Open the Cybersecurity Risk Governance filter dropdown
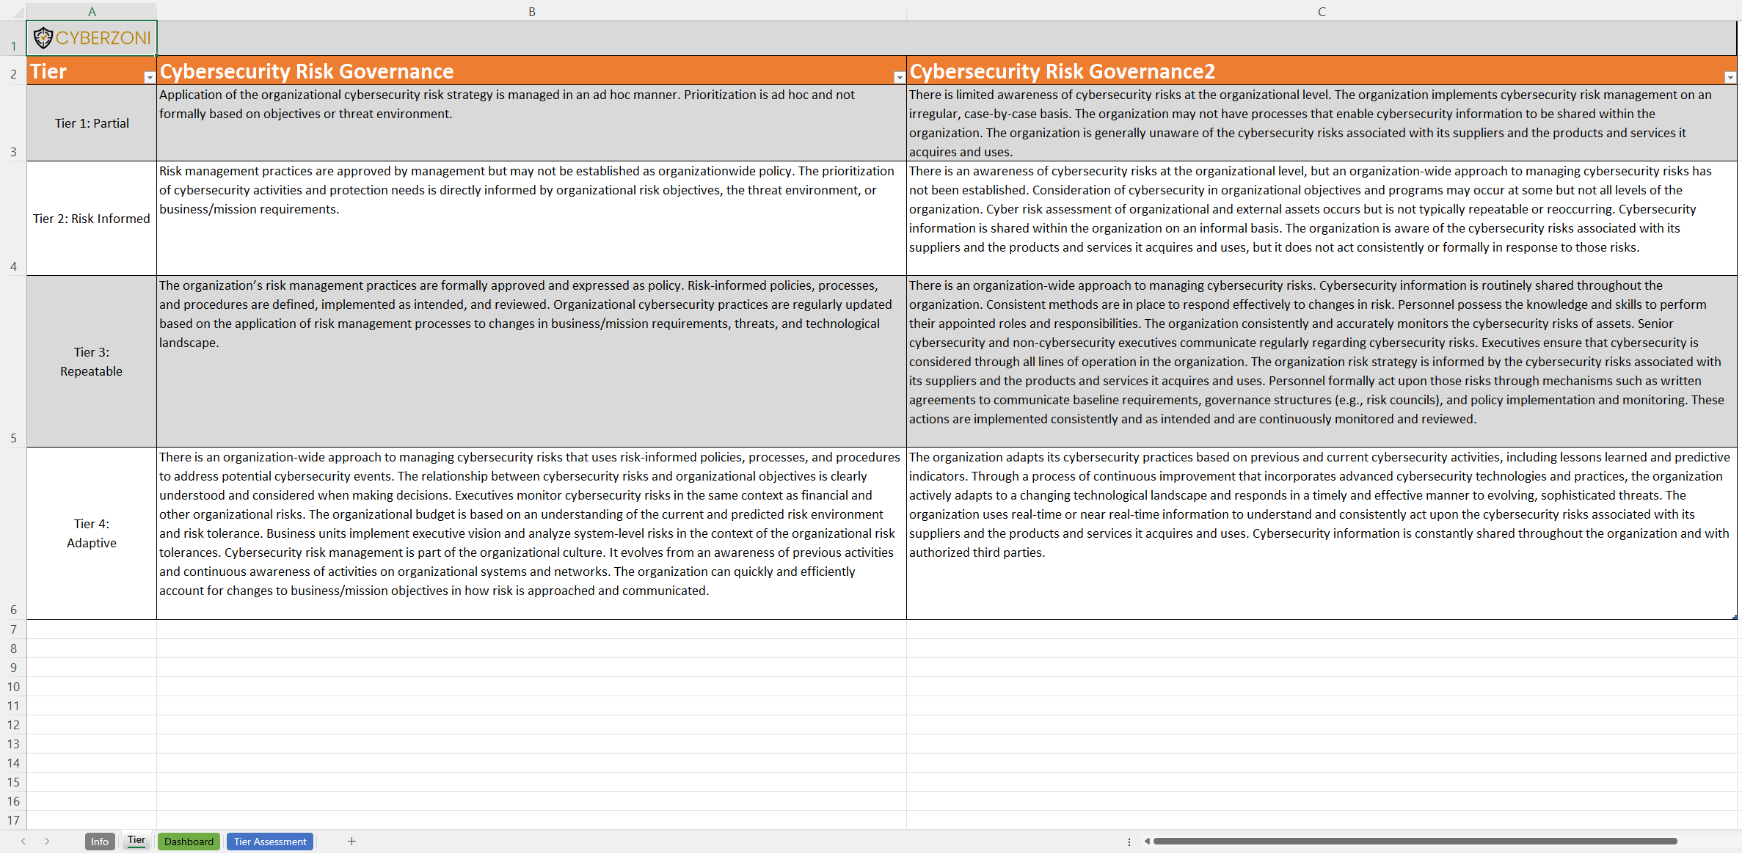The width and height of the screenshot is (1742, 854). (899, 77)
